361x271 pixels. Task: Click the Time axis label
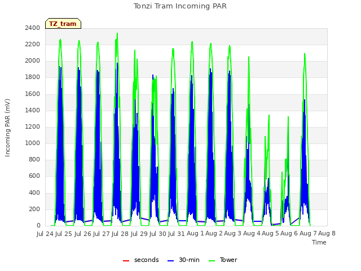(x=319, y=242)
